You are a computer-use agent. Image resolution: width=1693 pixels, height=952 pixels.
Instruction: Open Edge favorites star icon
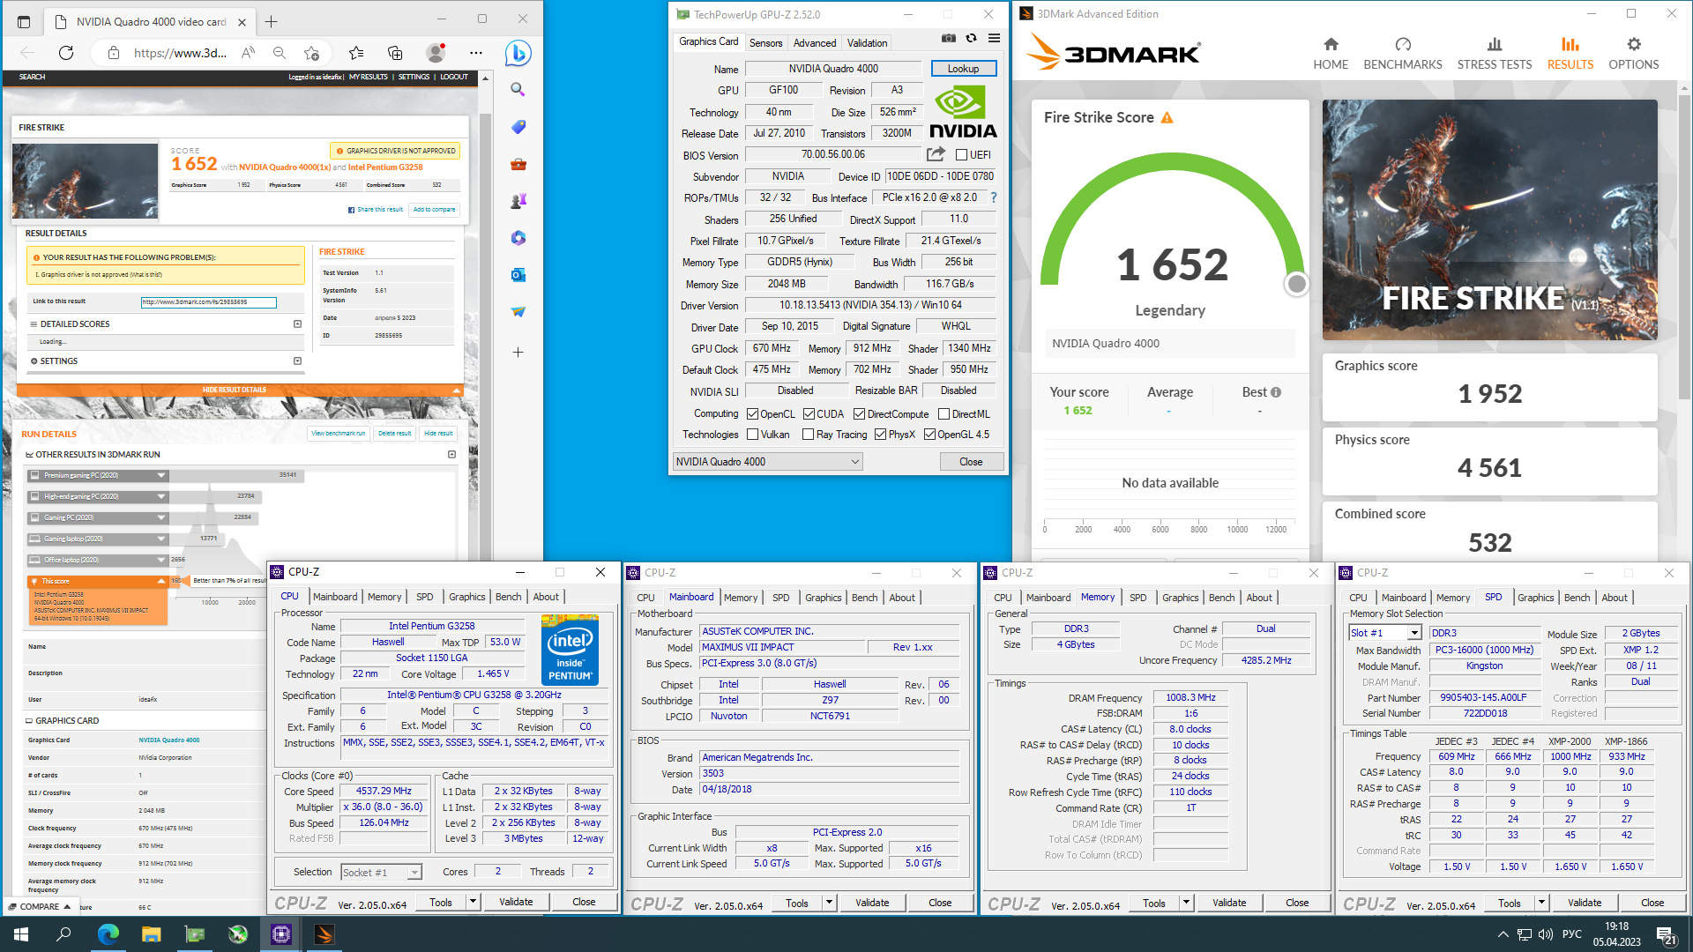point(355,53)
